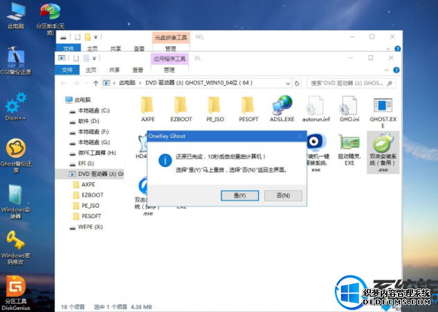Open the 此电脑 desktop icon

16,15
